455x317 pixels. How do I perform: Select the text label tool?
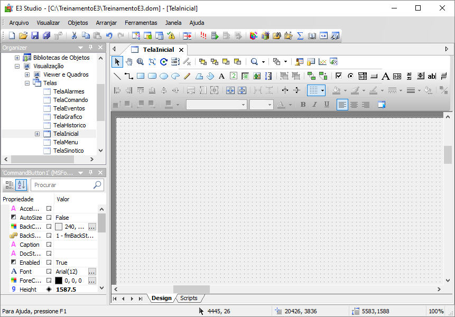[x=221, y=76]
